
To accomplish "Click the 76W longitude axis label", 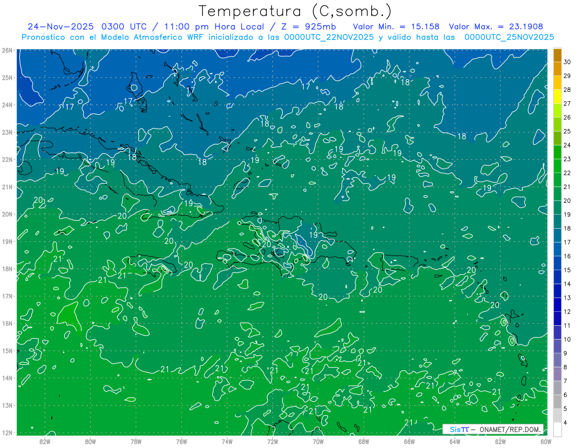I will 182,441.
